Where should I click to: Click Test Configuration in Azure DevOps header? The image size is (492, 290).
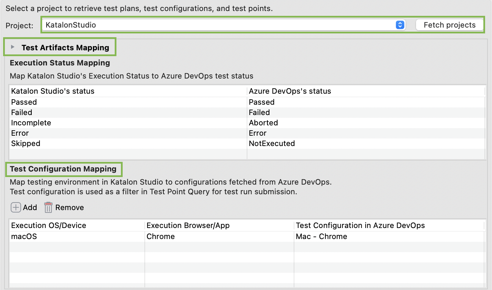click(389, 226)
